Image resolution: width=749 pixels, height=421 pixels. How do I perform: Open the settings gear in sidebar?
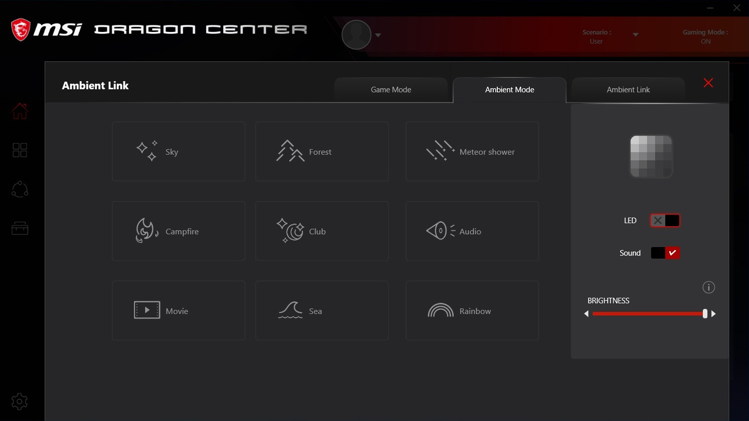[x=19, y=402]
